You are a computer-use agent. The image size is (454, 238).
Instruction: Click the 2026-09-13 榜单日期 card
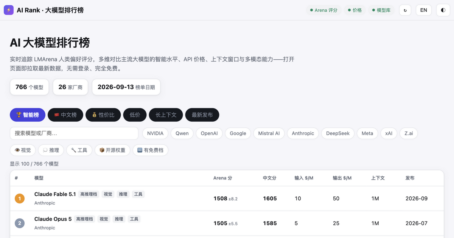[x=126, y=87]
